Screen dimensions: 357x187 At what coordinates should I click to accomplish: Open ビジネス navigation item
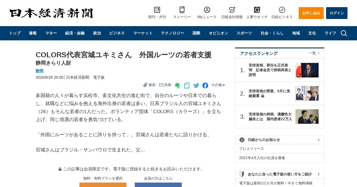tap(117, 33)
